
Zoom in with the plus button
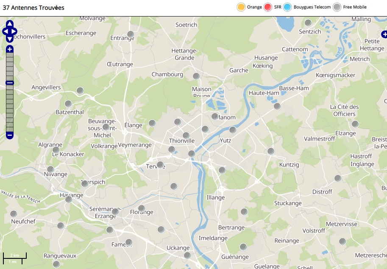[10, 49]
